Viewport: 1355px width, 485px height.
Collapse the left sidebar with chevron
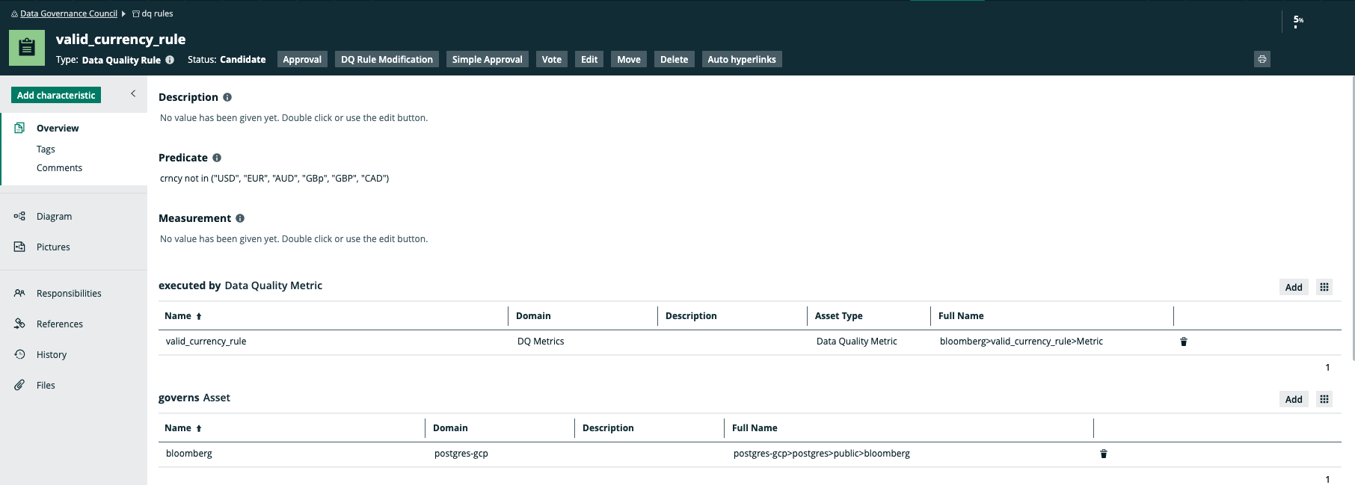click(133, 93)
